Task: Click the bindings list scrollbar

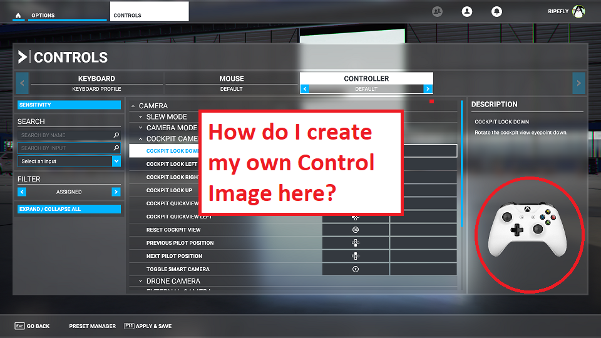Action: click(x=462, y=164)
